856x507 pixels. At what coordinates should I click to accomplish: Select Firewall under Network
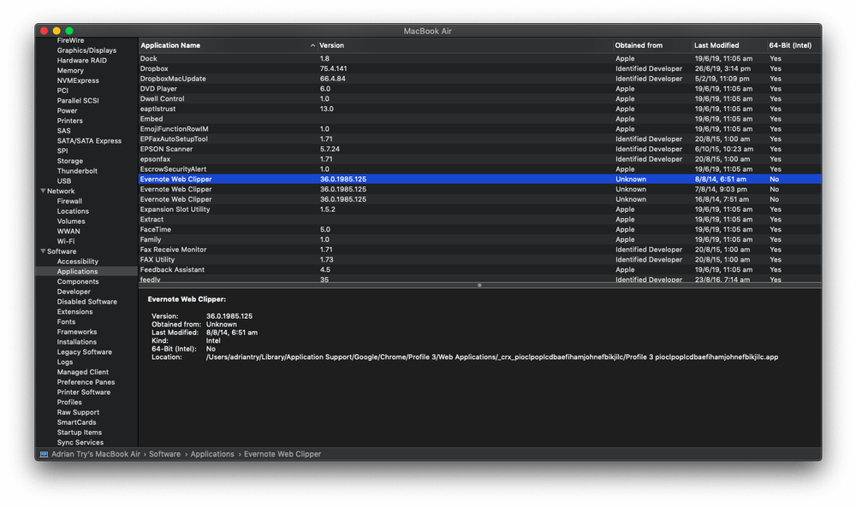tap(69, 201)
